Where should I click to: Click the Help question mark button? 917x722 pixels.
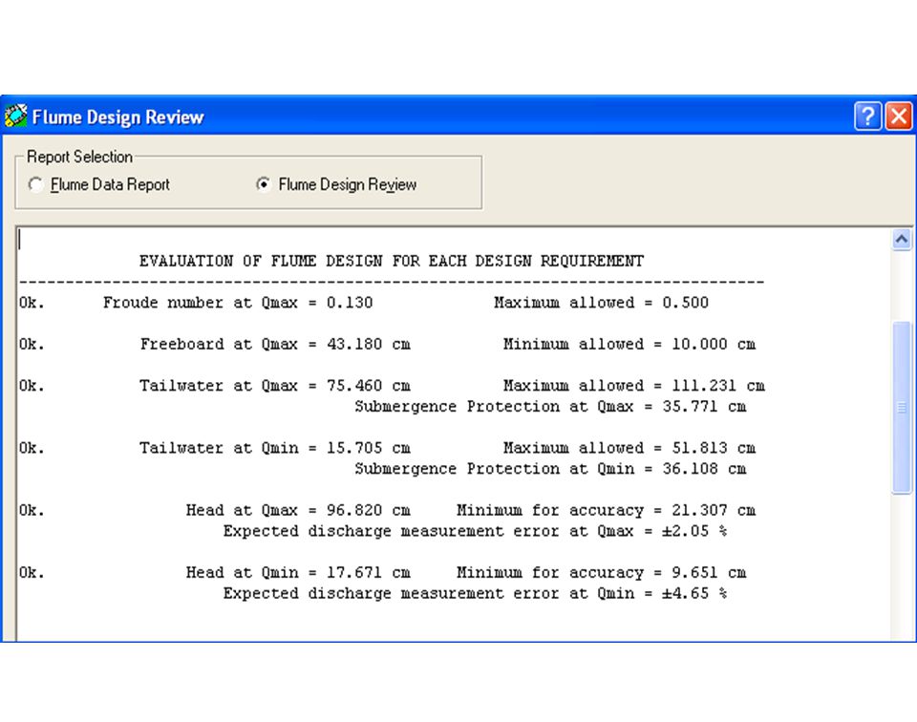point(867,116)
